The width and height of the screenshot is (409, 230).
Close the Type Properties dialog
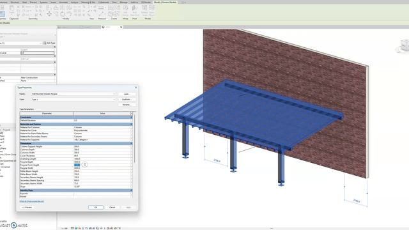click(x=135, y=88)
